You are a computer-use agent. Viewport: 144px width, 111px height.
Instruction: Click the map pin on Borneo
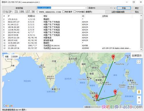(x=115, y=92)
